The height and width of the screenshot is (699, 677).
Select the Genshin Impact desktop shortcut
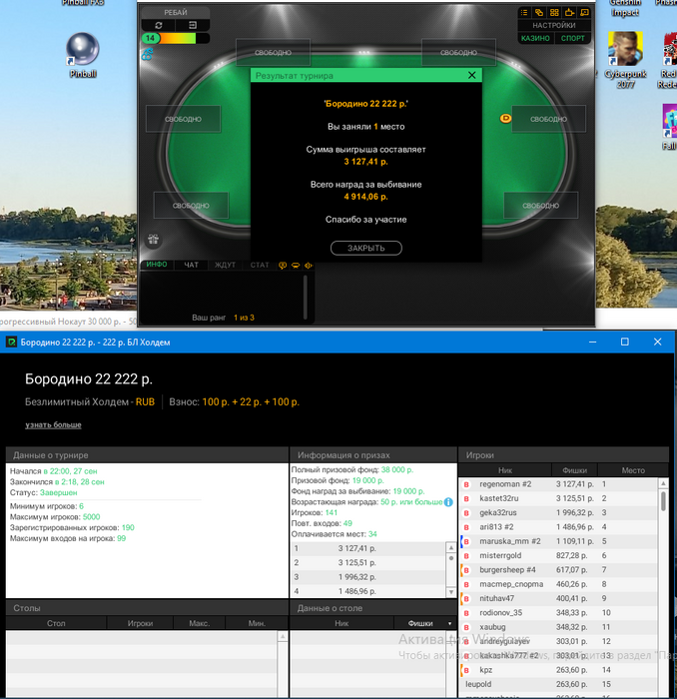625,8
